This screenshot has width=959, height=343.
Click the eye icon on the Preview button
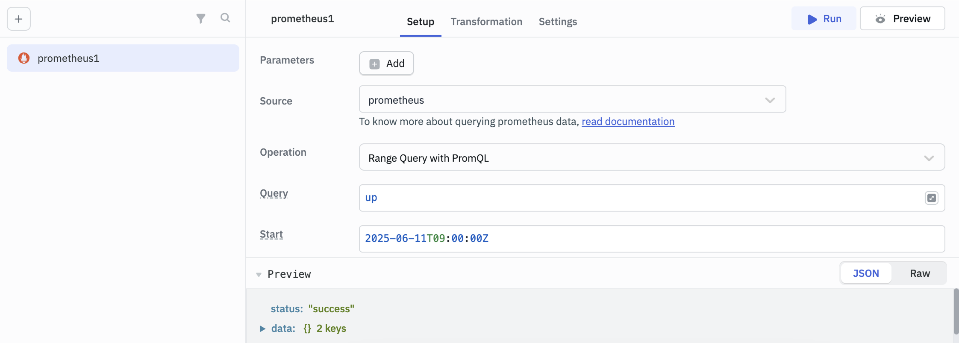click(x=881, y=18)
